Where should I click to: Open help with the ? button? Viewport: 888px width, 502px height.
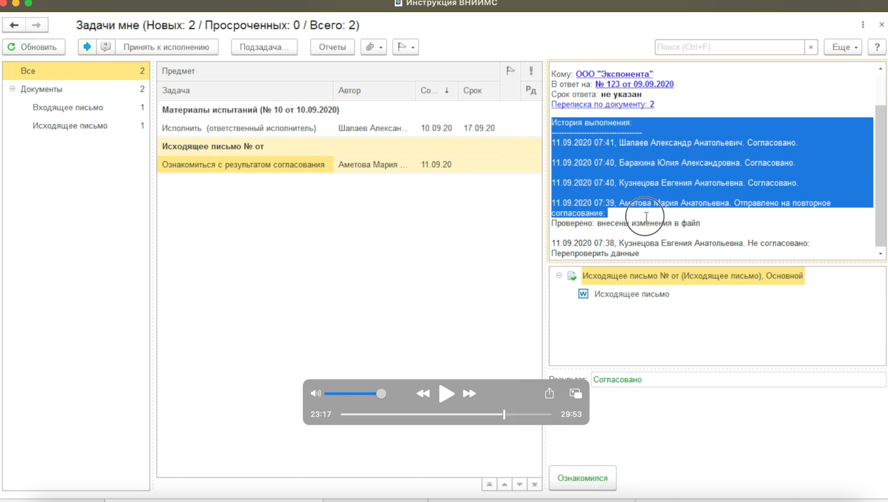(877, 47)
